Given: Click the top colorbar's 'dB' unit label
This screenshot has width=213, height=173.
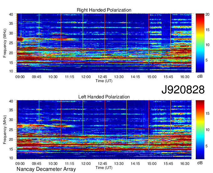Looking at the screenshot, I should click(200, 76).
